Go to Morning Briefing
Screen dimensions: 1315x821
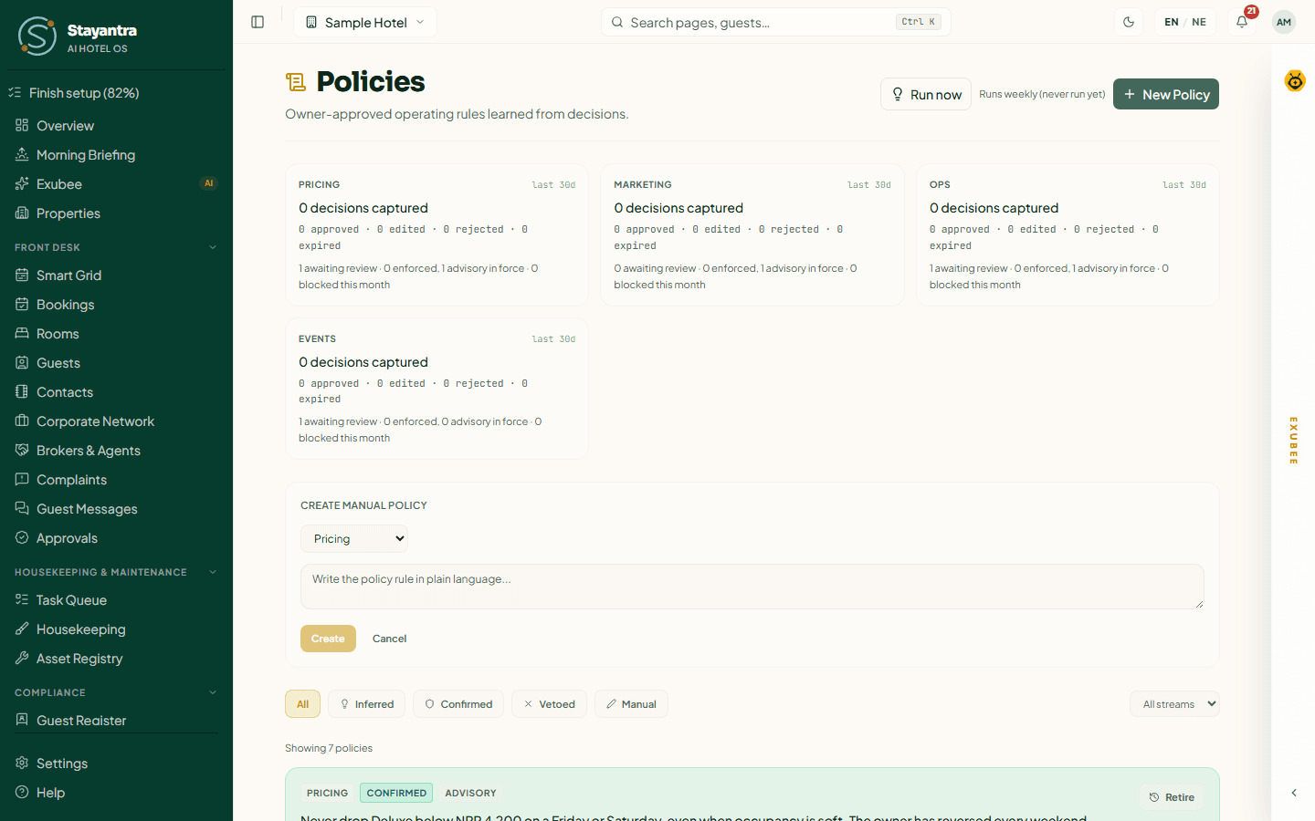coord(116,155)
